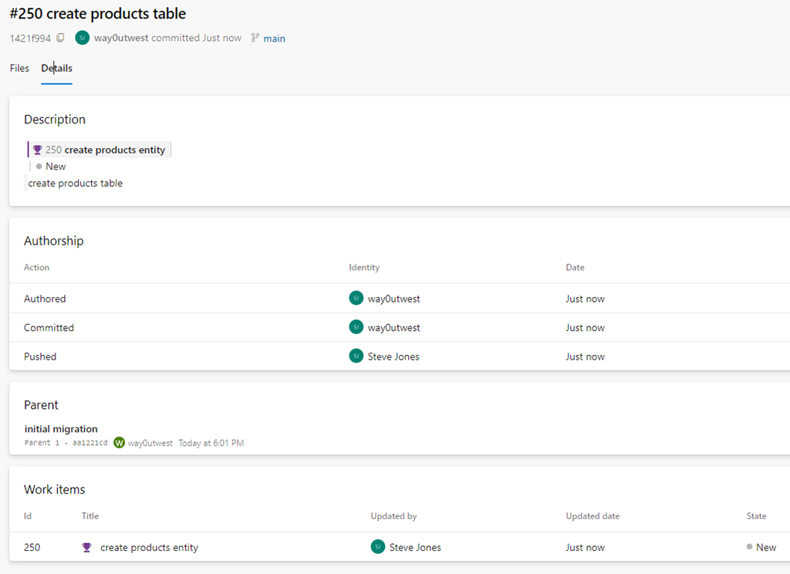Click the New state indicator in Work items
The image size is (790, 574).
click(762, 547)
